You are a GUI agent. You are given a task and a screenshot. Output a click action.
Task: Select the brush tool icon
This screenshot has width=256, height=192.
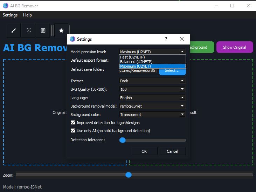tap(14, 30)
